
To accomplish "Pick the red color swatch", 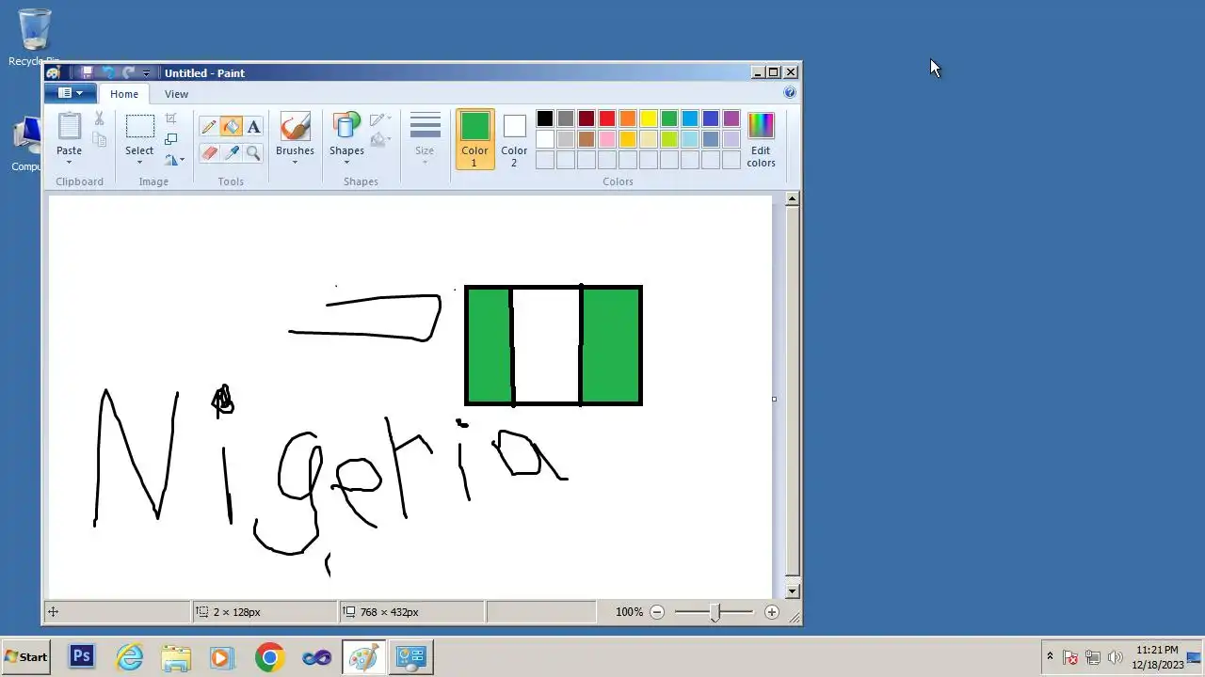I will click(607, 118).
